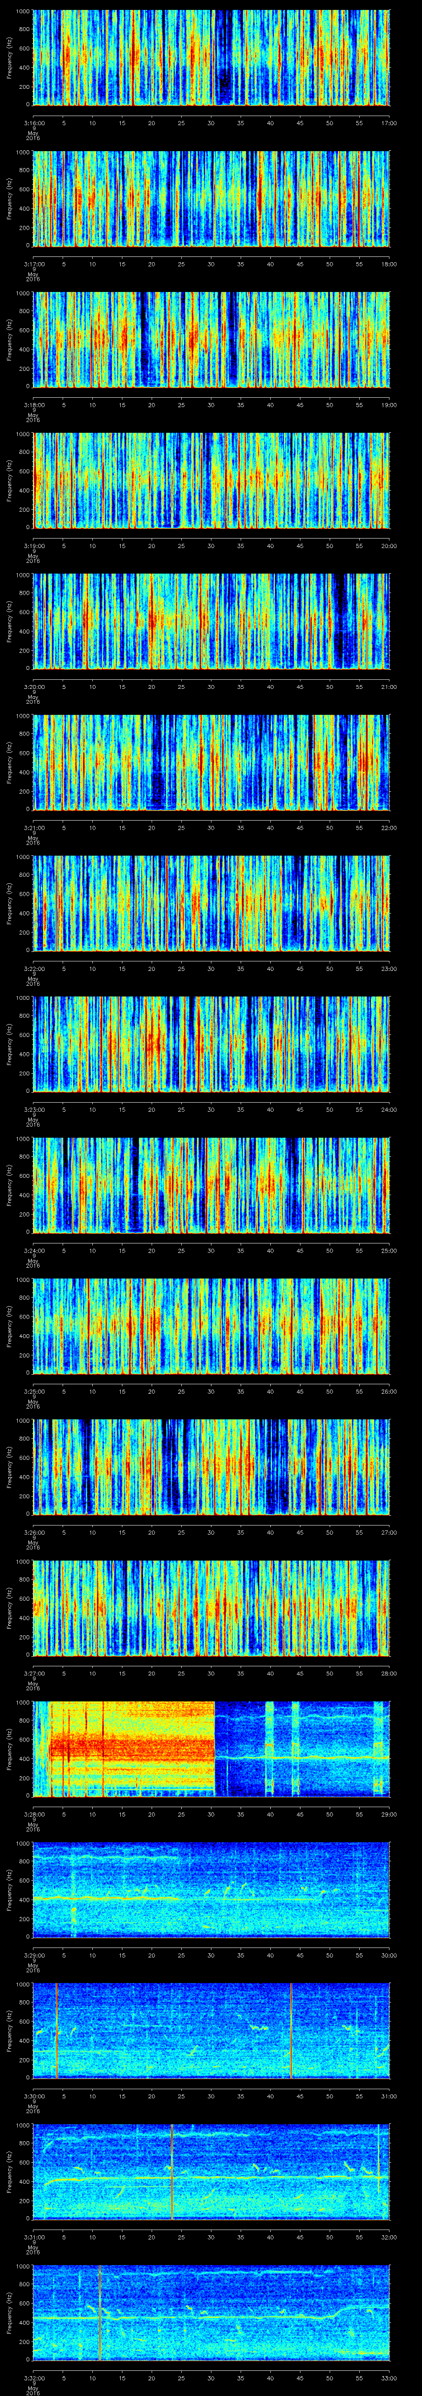Click the spectrogram panel starting at 3:17:00
Screen dimensions: 422x2396
[x=211, y=198]
